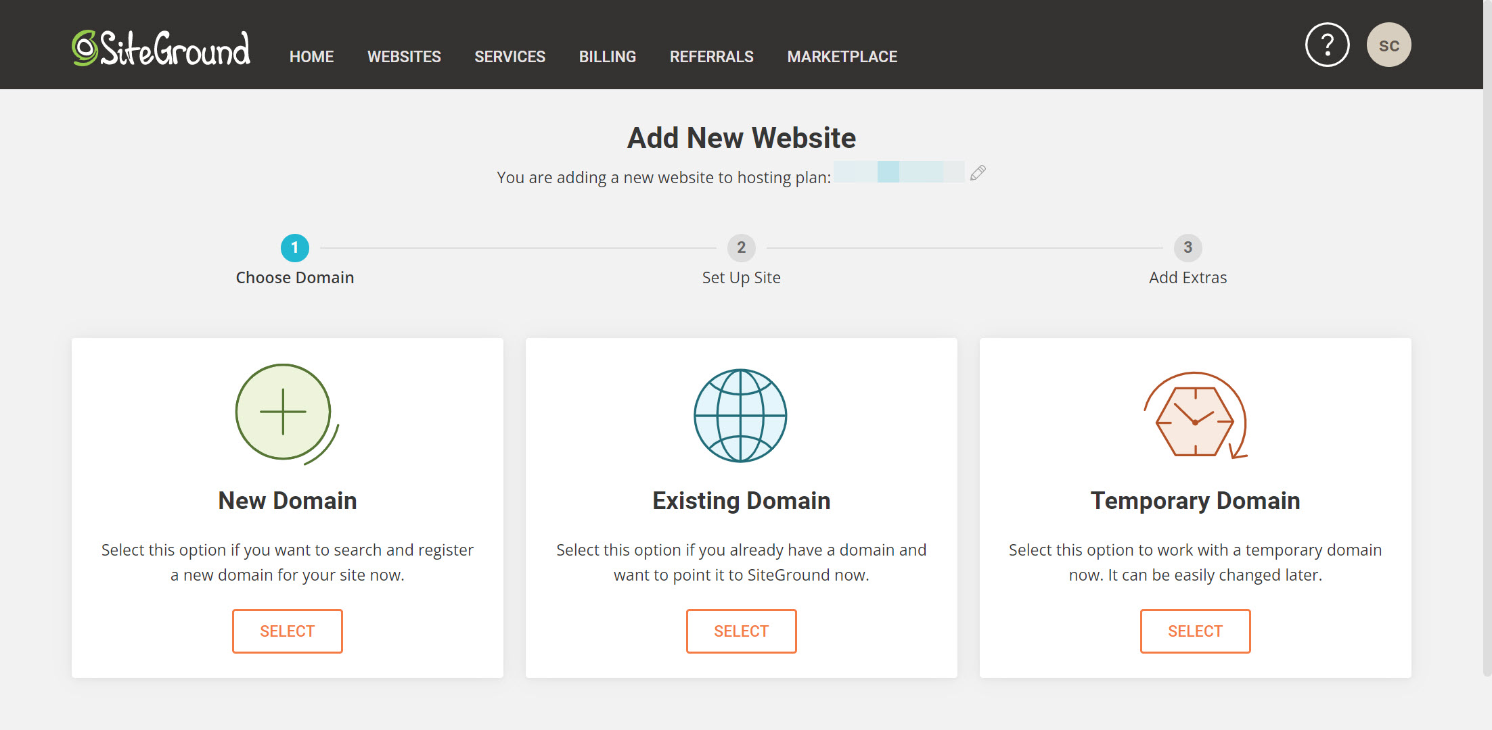
Task: Open the WEBSITES menu item
Action: pos(404,57)
